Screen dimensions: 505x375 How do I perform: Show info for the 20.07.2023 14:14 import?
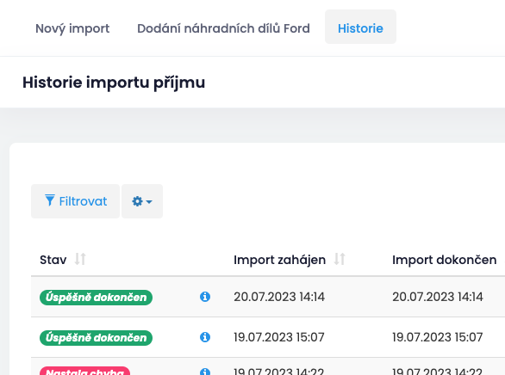pos(205,297)
